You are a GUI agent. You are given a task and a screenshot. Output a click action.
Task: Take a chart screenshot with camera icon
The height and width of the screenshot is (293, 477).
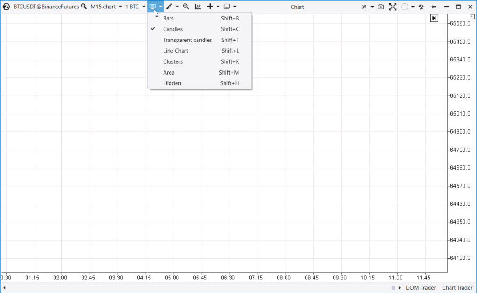pyautogui.click(x=381, y=7)
